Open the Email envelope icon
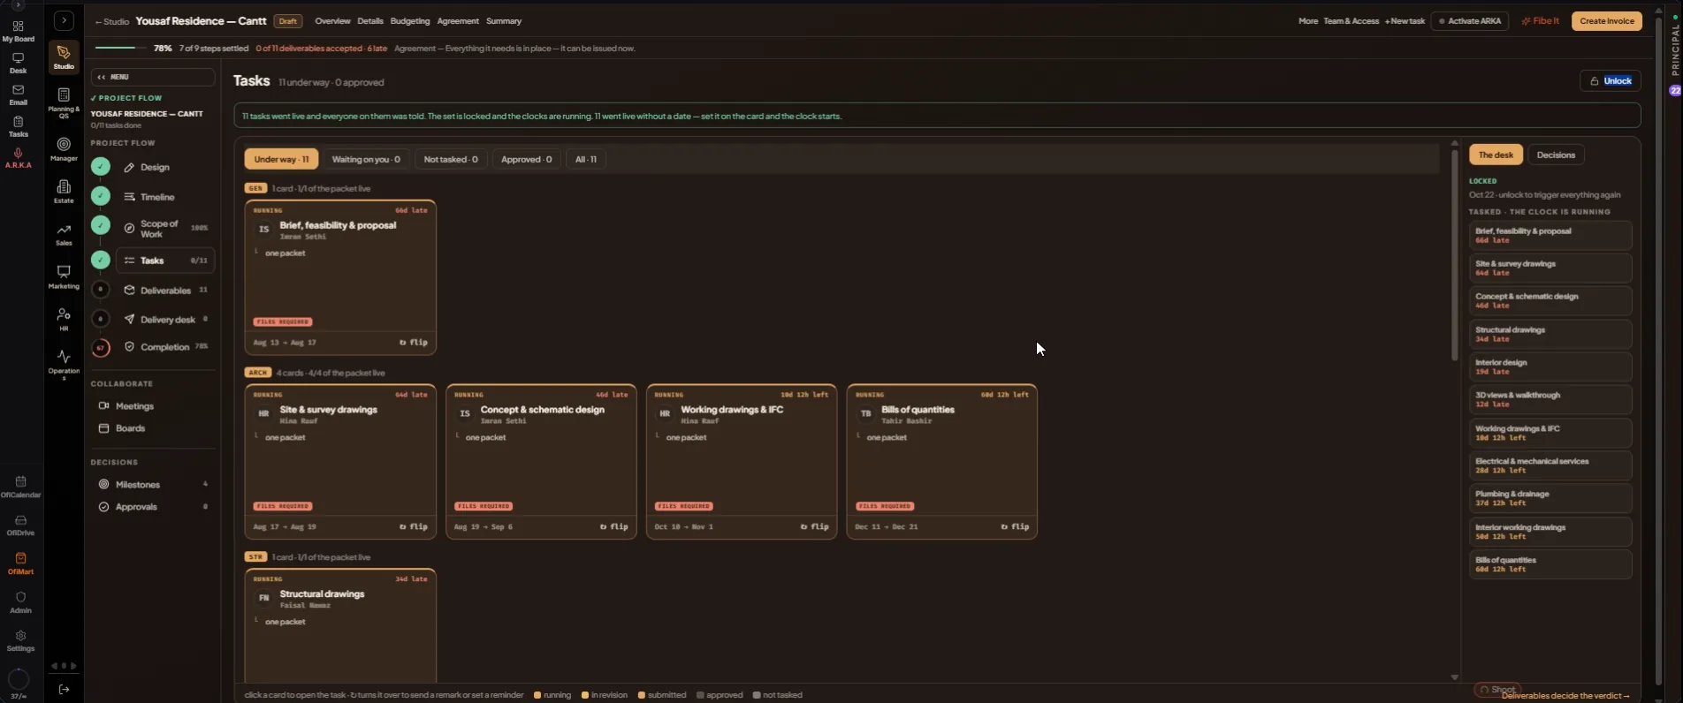Viewport: 1683px width, 703px height. tap(18, 89)
